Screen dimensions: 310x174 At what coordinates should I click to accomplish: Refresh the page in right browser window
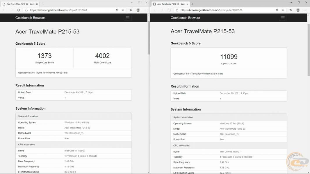pyautogui.click(x=169, y=10)
